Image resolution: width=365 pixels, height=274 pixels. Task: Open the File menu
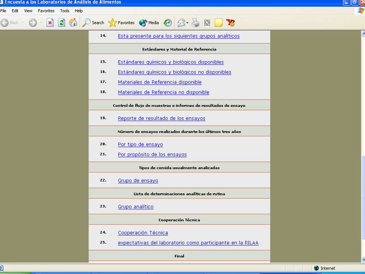point(3,11)
